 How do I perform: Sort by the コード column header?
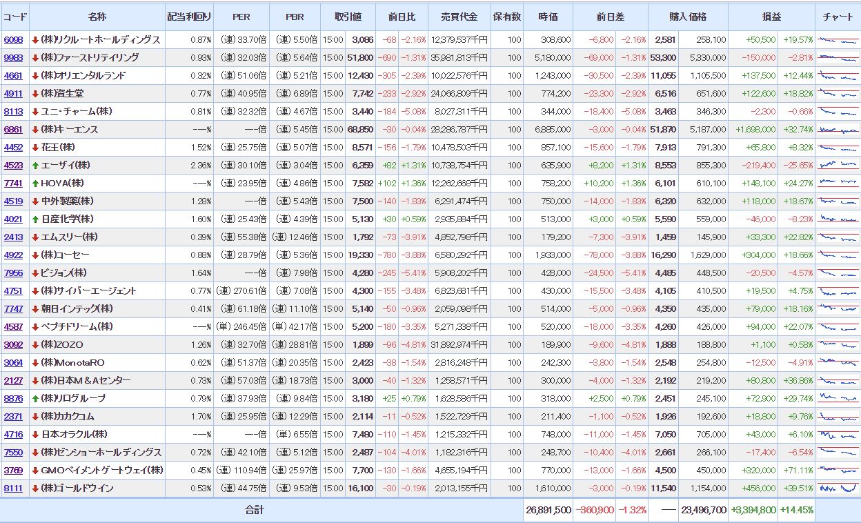click(x=14, y=17)
